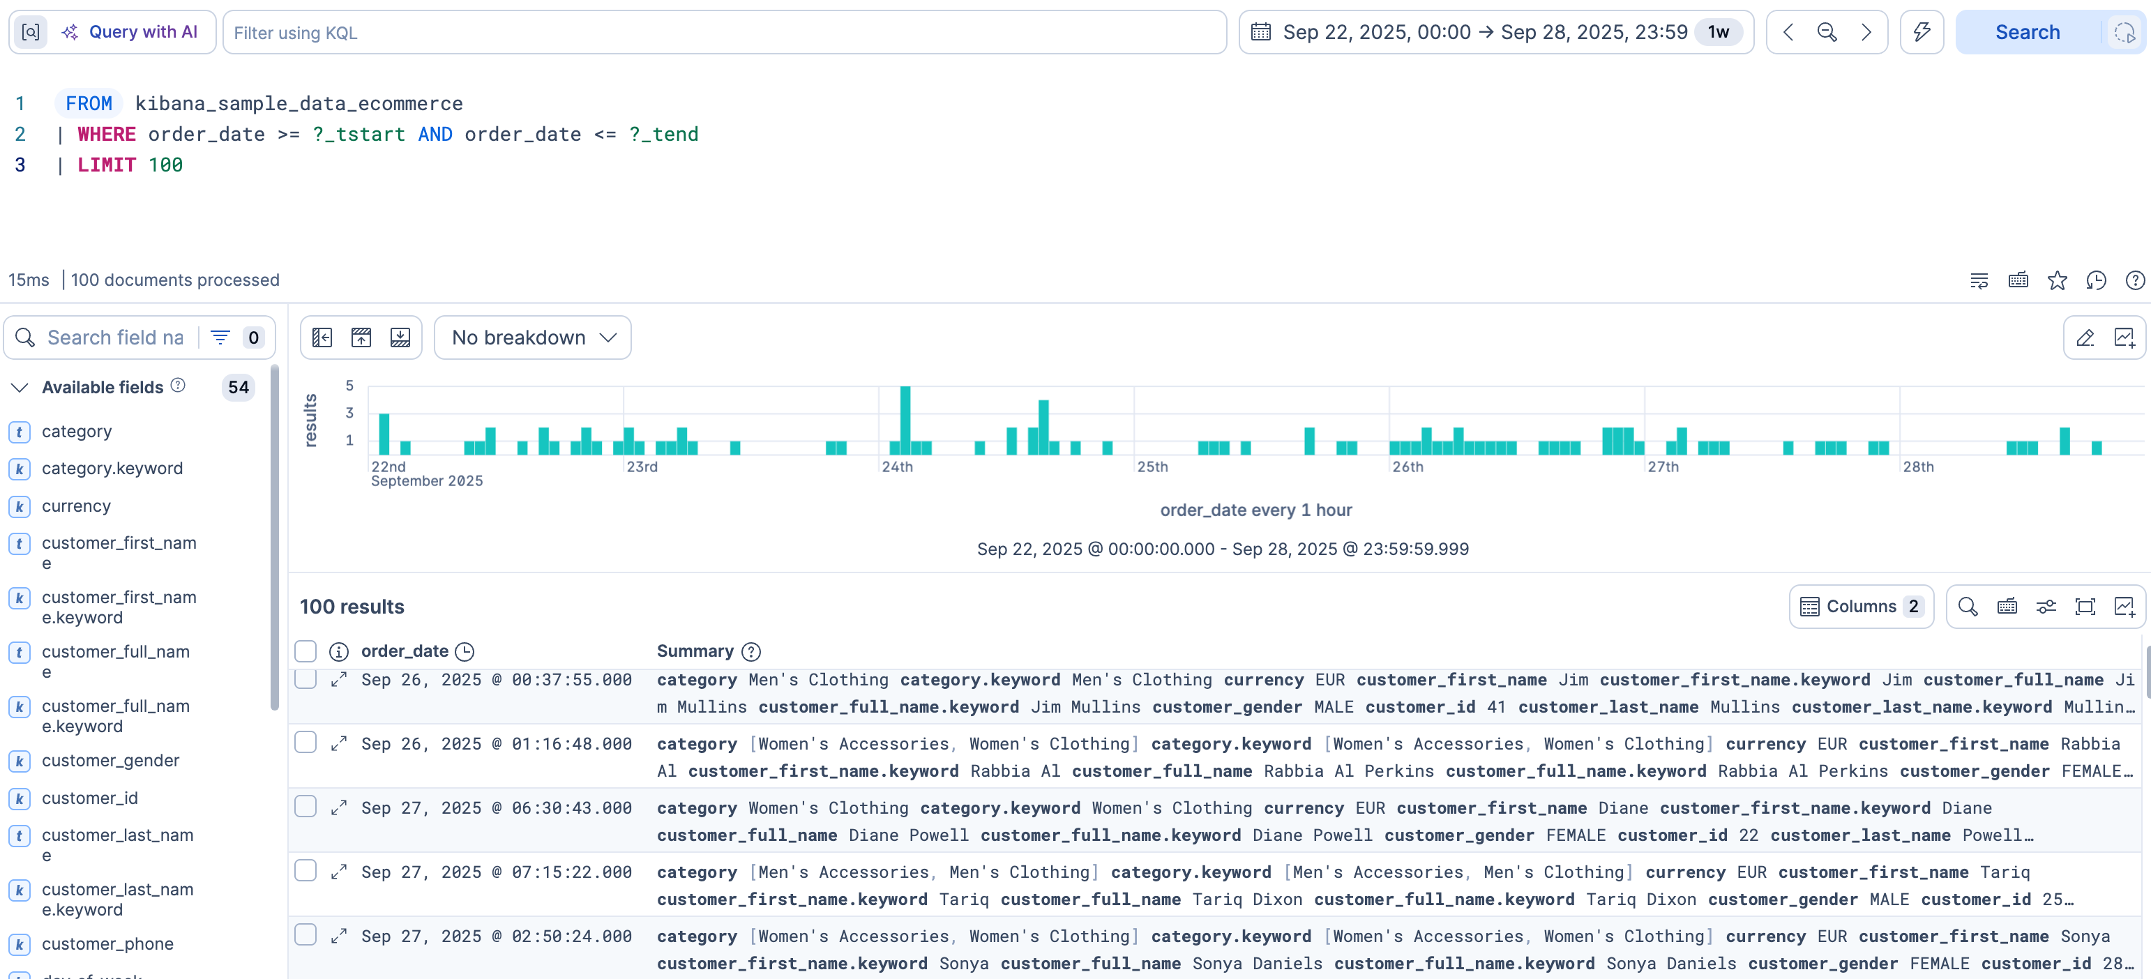The image size is (2151, 979).
Task: Select the customer_id field
Action: click(x=89, y=798)
